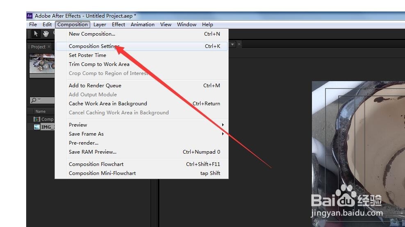The width and height of the screenshot is (405, 227).
Task: Expand the Save Frame As submenu
Action: pyautogui.click(x=223, y=134)
